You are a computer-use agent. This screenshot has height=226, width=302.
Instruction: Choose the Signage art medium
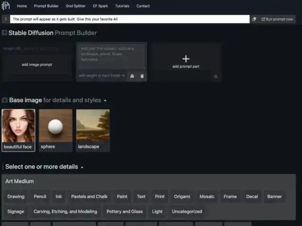[16, 211]
